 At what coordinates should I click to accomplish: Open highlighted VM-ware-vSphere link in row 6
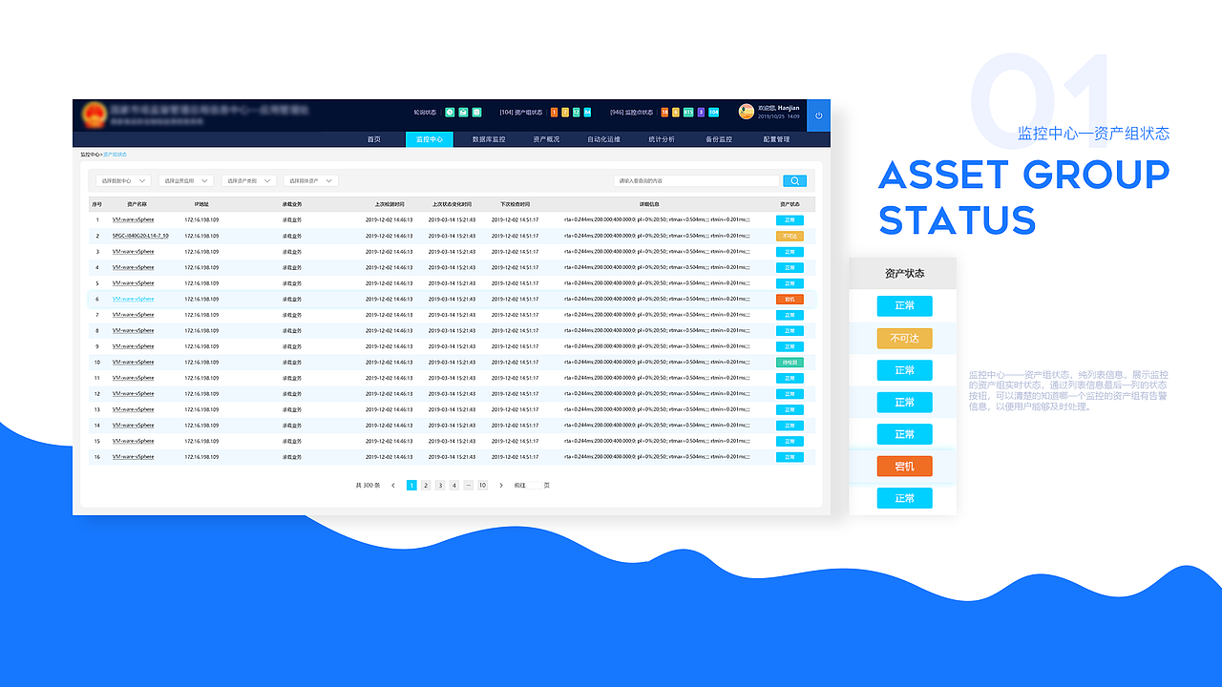point(133,299)
